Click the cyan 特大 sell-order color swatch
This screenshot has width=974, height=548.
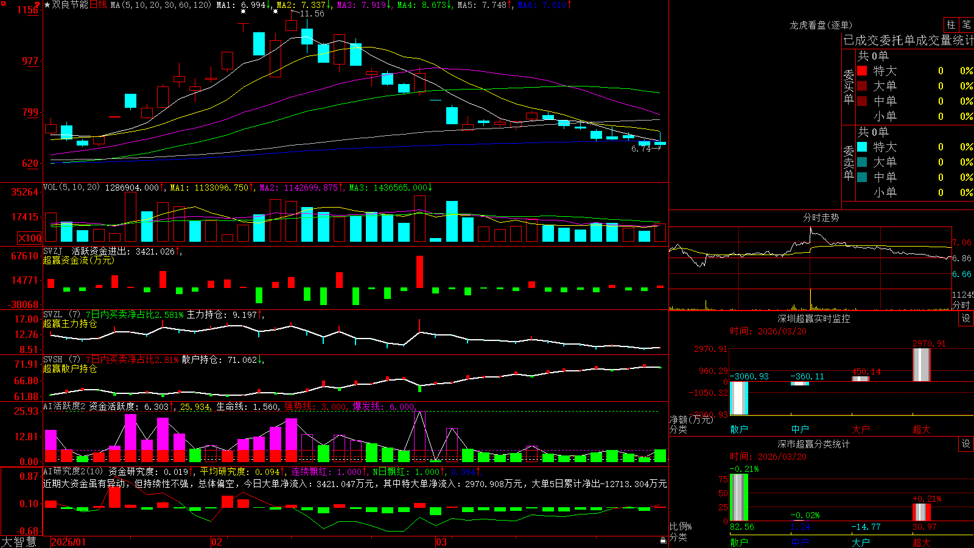click(x=862, y=147)
